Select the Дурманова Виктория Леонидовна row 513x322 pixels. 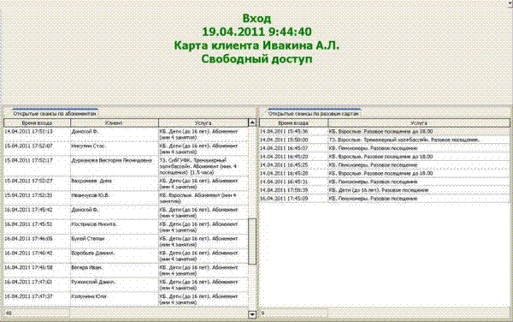[127, 166]
